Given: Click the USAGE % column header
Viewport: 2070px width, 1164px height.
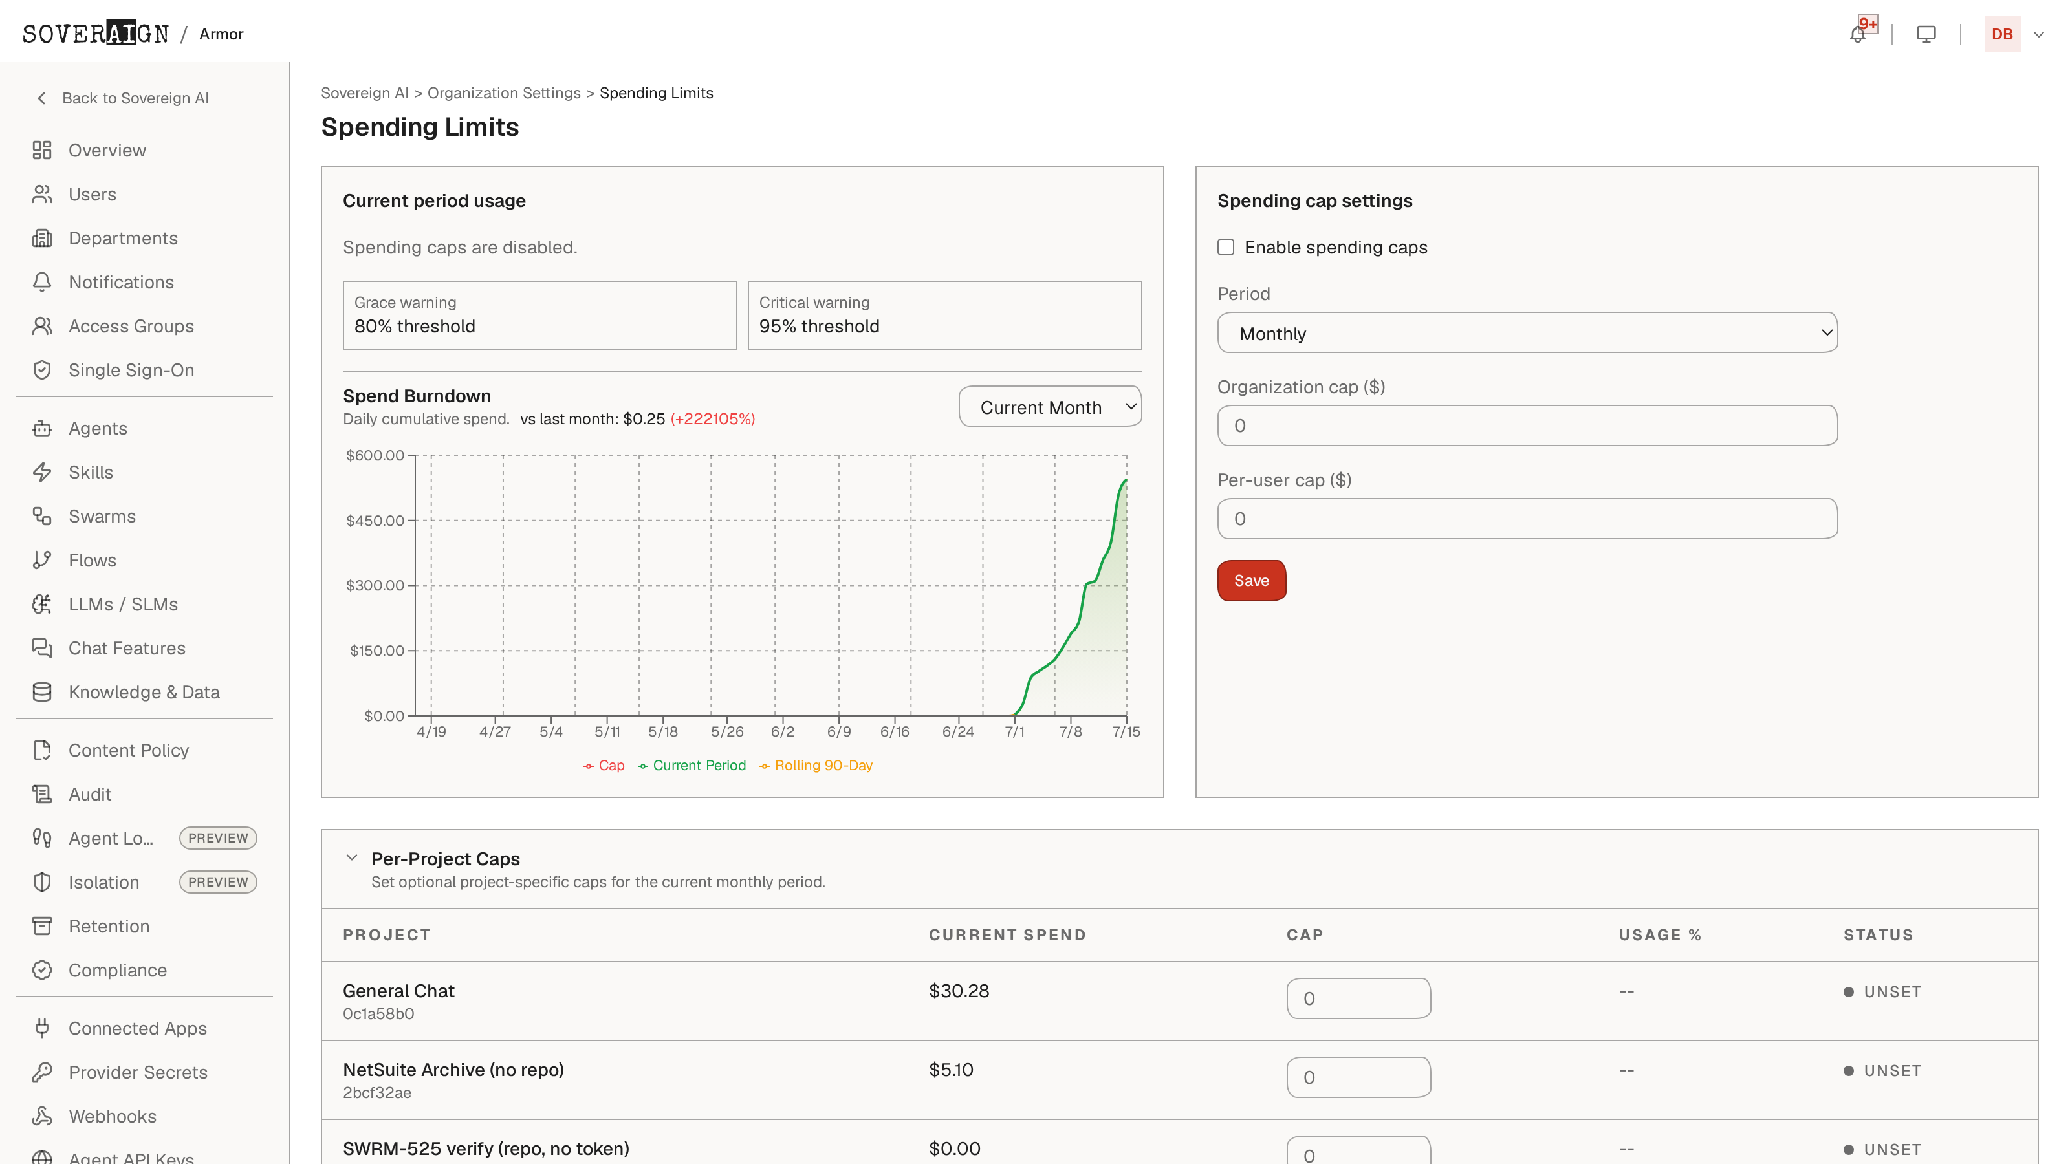Looking at the screenshot, I should (1659, 935).
